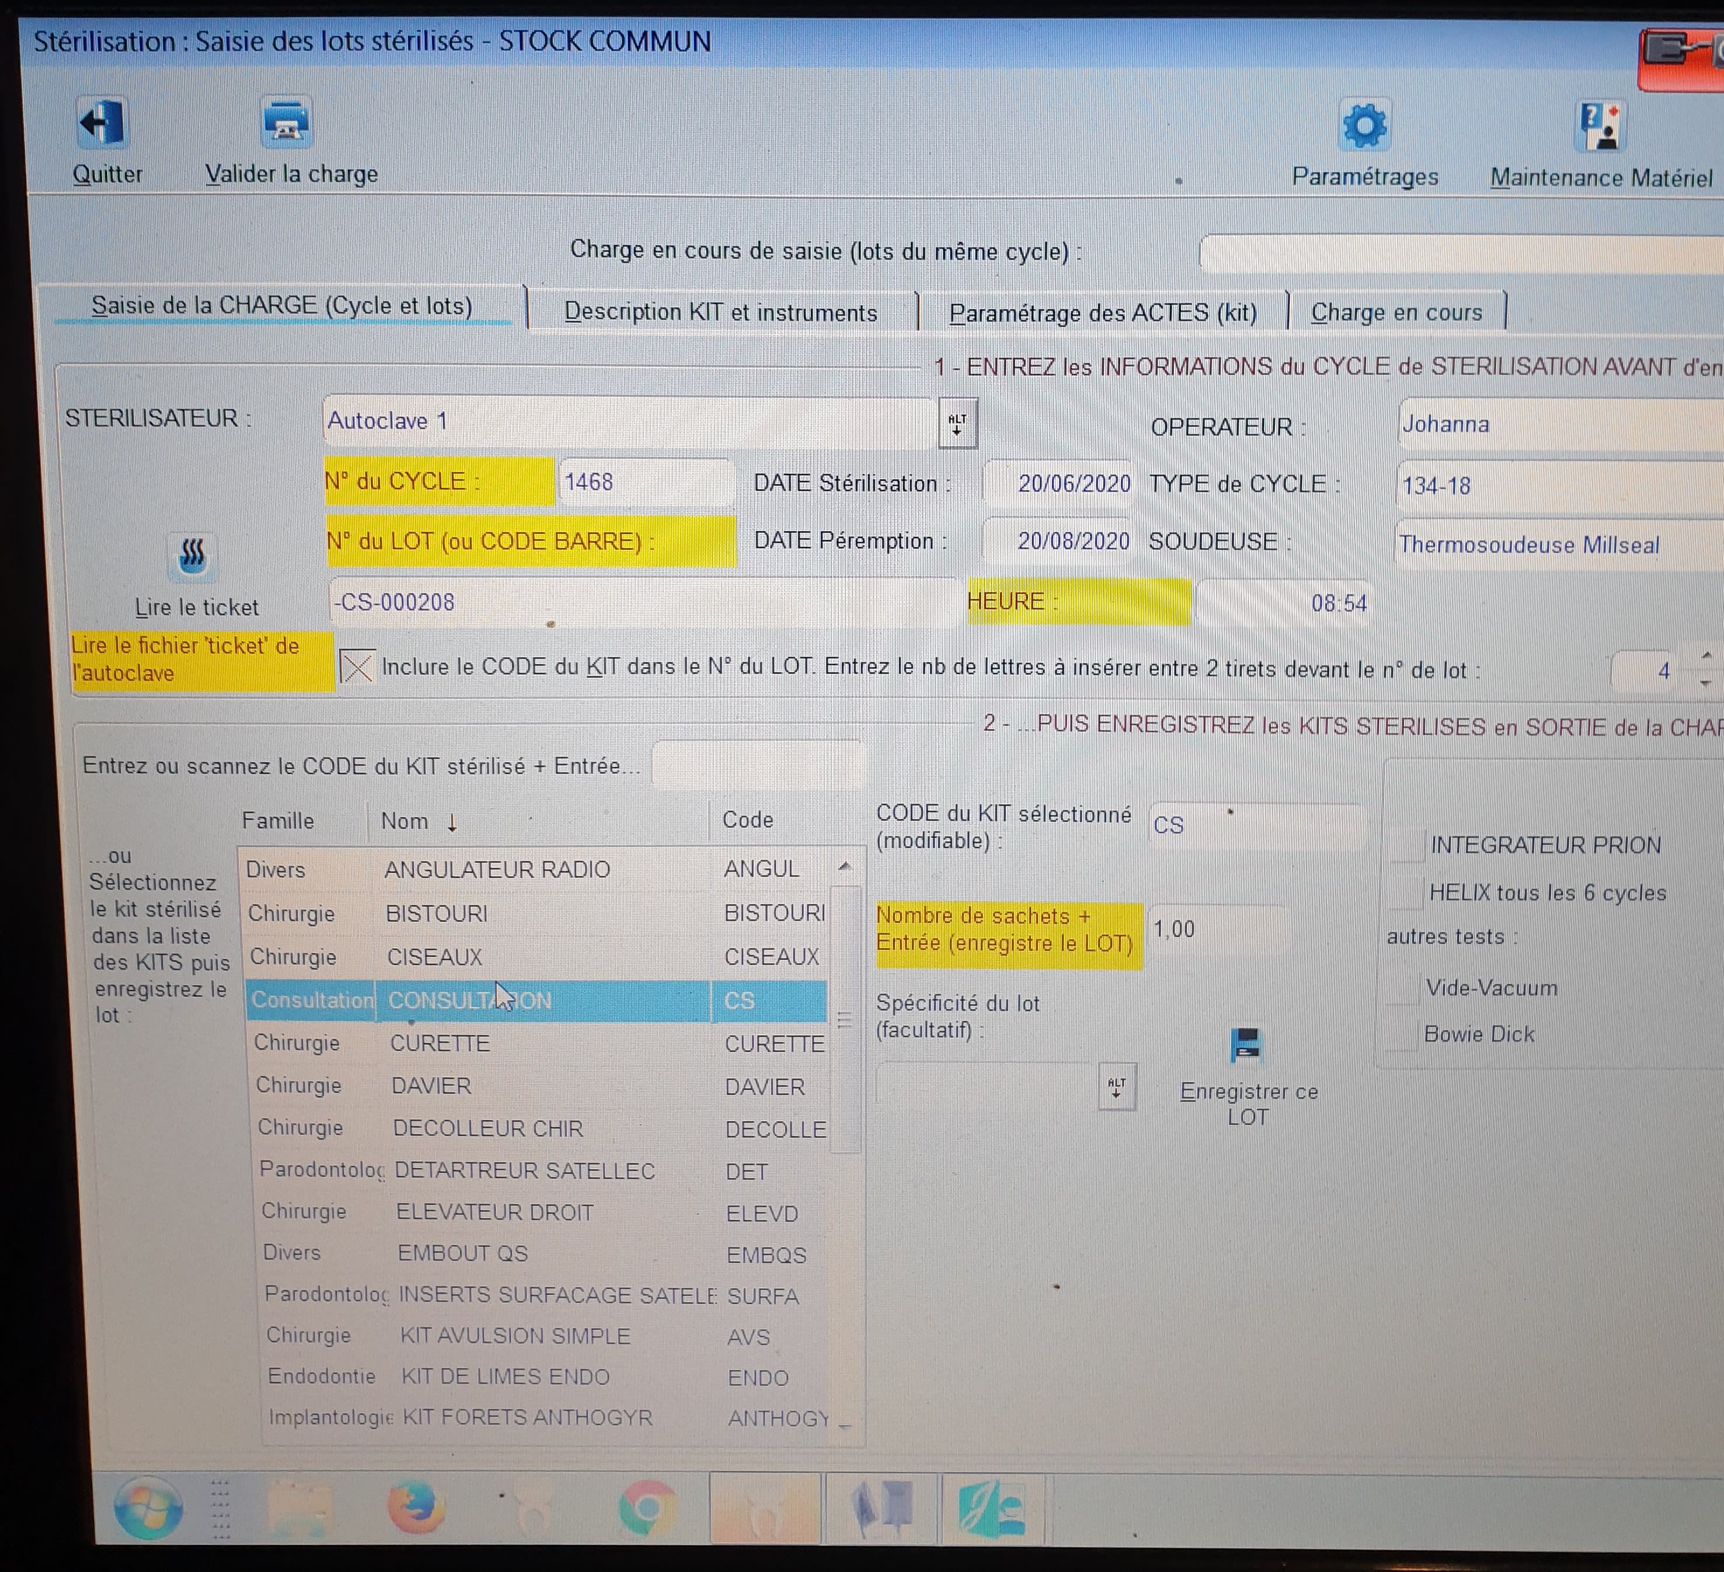Open Firefox from the taskbar
This screenshot has width=1724, height=1572.
pos(416,1508)
